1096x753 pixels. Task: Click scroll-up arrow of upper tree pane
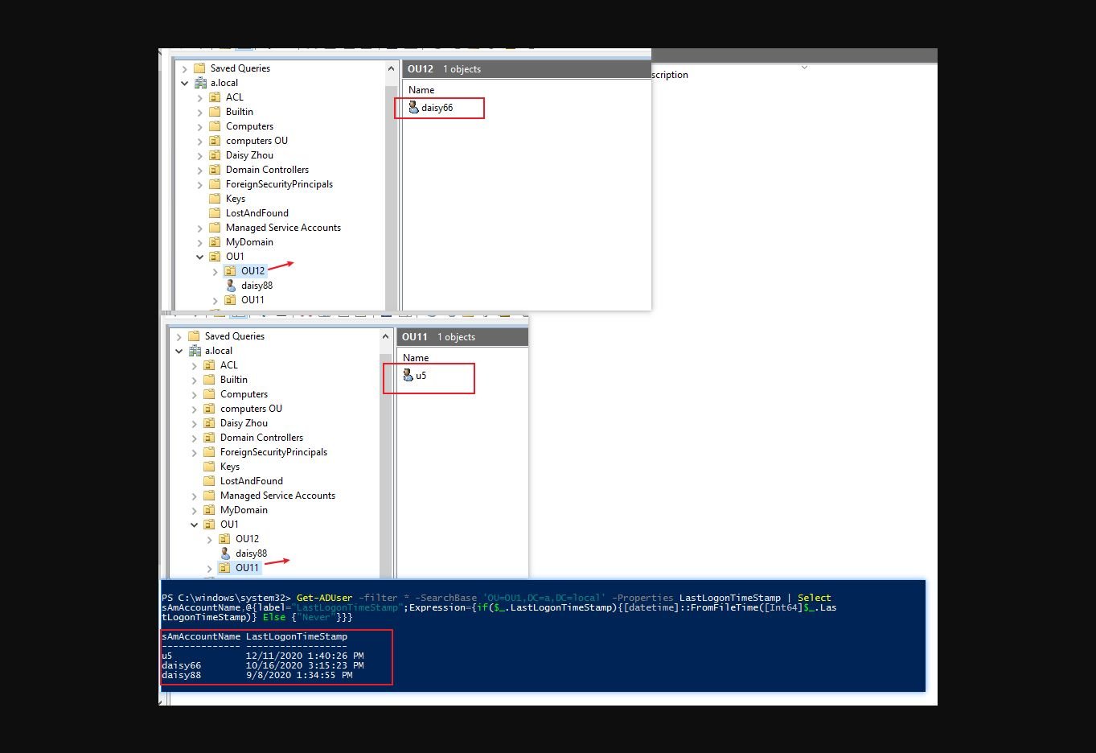[x=392, y=69]
